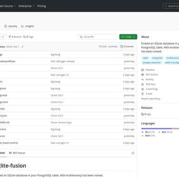Click the tag icon under Releases
Screen dimensions: 179x179
point(142,114)
